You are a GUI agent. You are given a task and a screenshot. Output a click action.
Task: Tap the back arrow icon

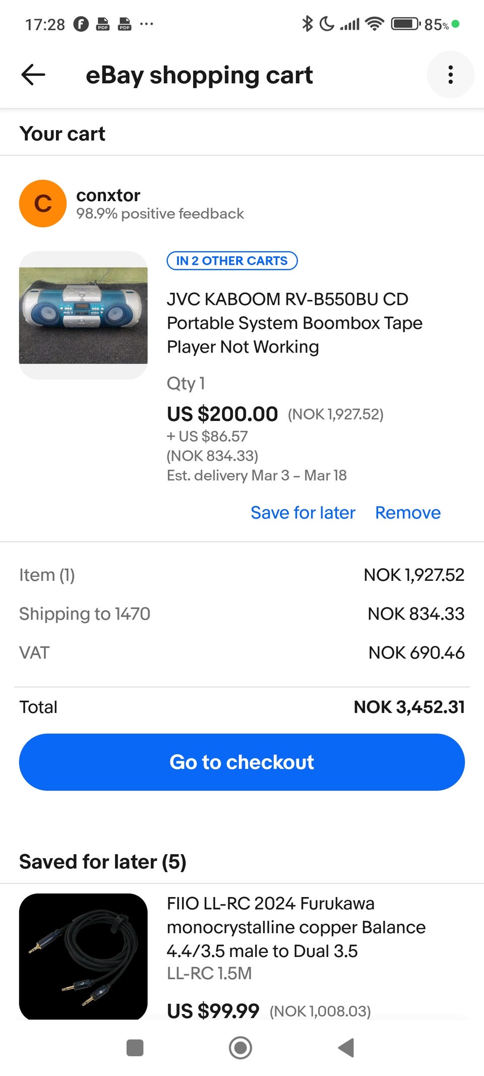(33, 75)
